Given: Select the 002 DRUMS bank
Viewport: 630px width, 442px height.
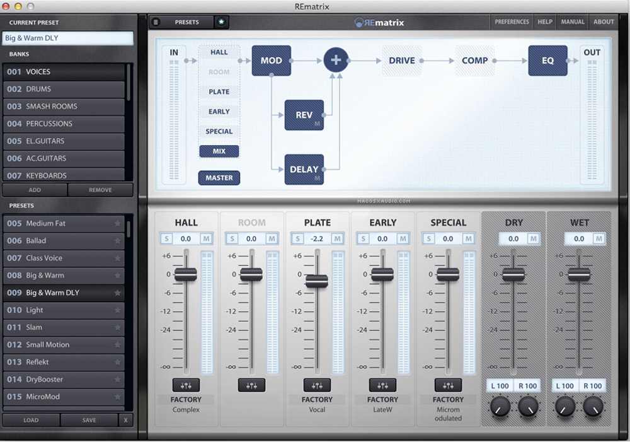Looking at the screenshot, I should click(x=64, y=90).
